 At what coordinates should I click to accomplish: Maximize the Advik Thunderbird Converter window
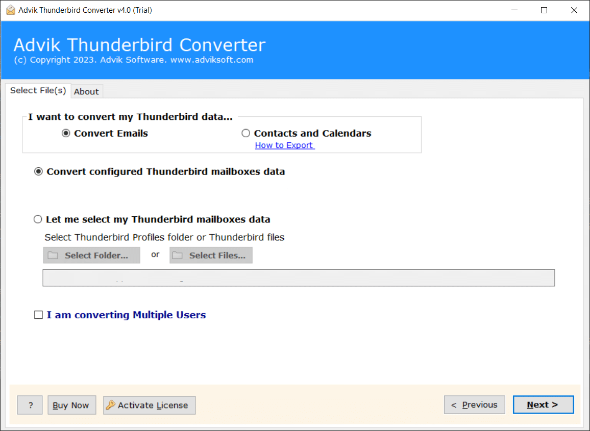click(544, 10)
